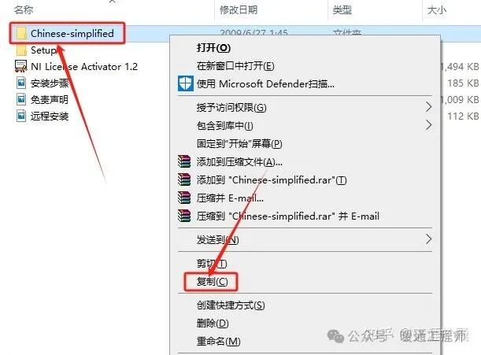Select the 安装步骤 image file icon

pyautogui.click(x=21, y=83)
